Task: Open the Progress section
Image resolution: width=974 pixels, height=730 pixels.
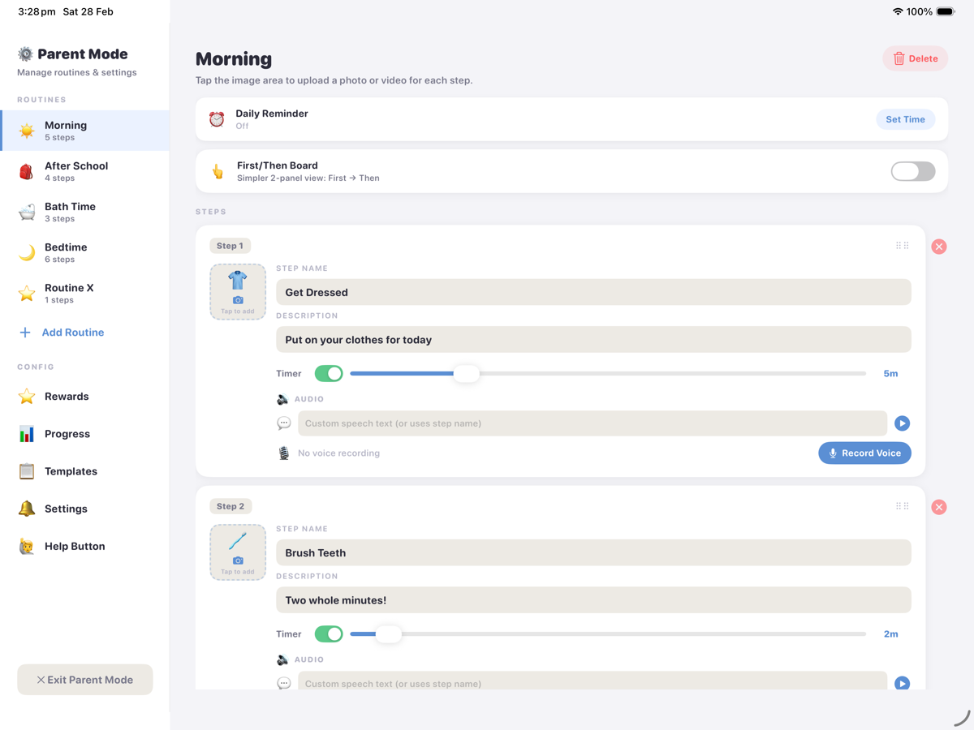Action: click(84, 434)
